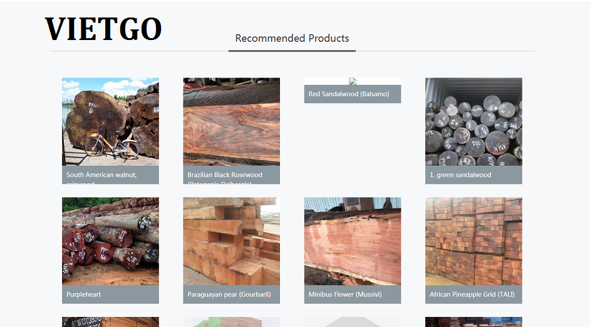Image resolution: width=590 pixels, height=327 pixels.
Task: Open the Minibus Flower Mussivi slab photo
Action: 353,241
